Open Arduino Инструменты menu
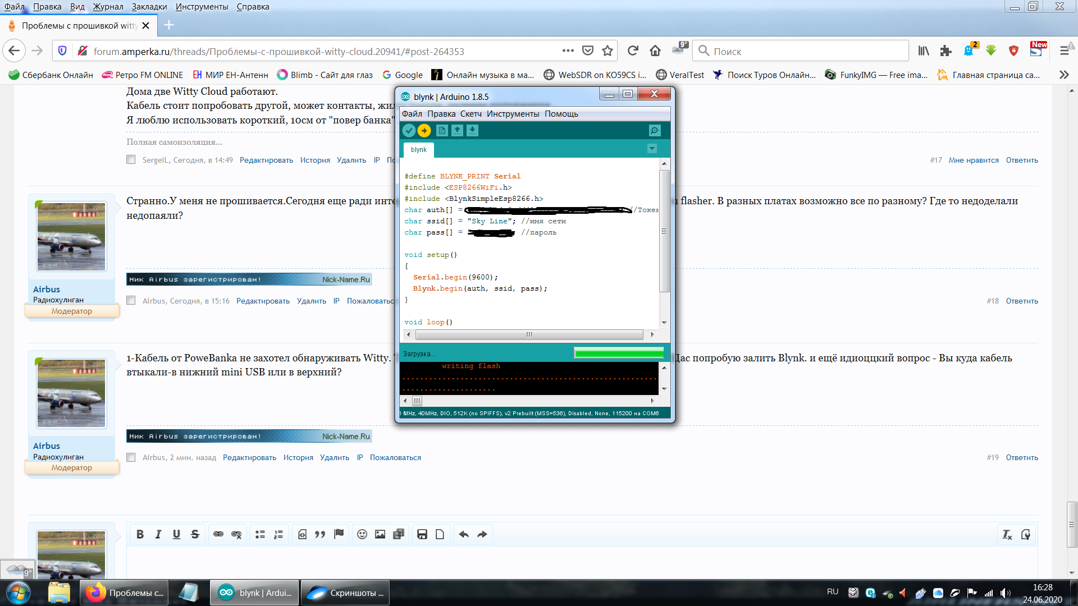This screenshot has height=606, width=1078. [x=513, y=114]
